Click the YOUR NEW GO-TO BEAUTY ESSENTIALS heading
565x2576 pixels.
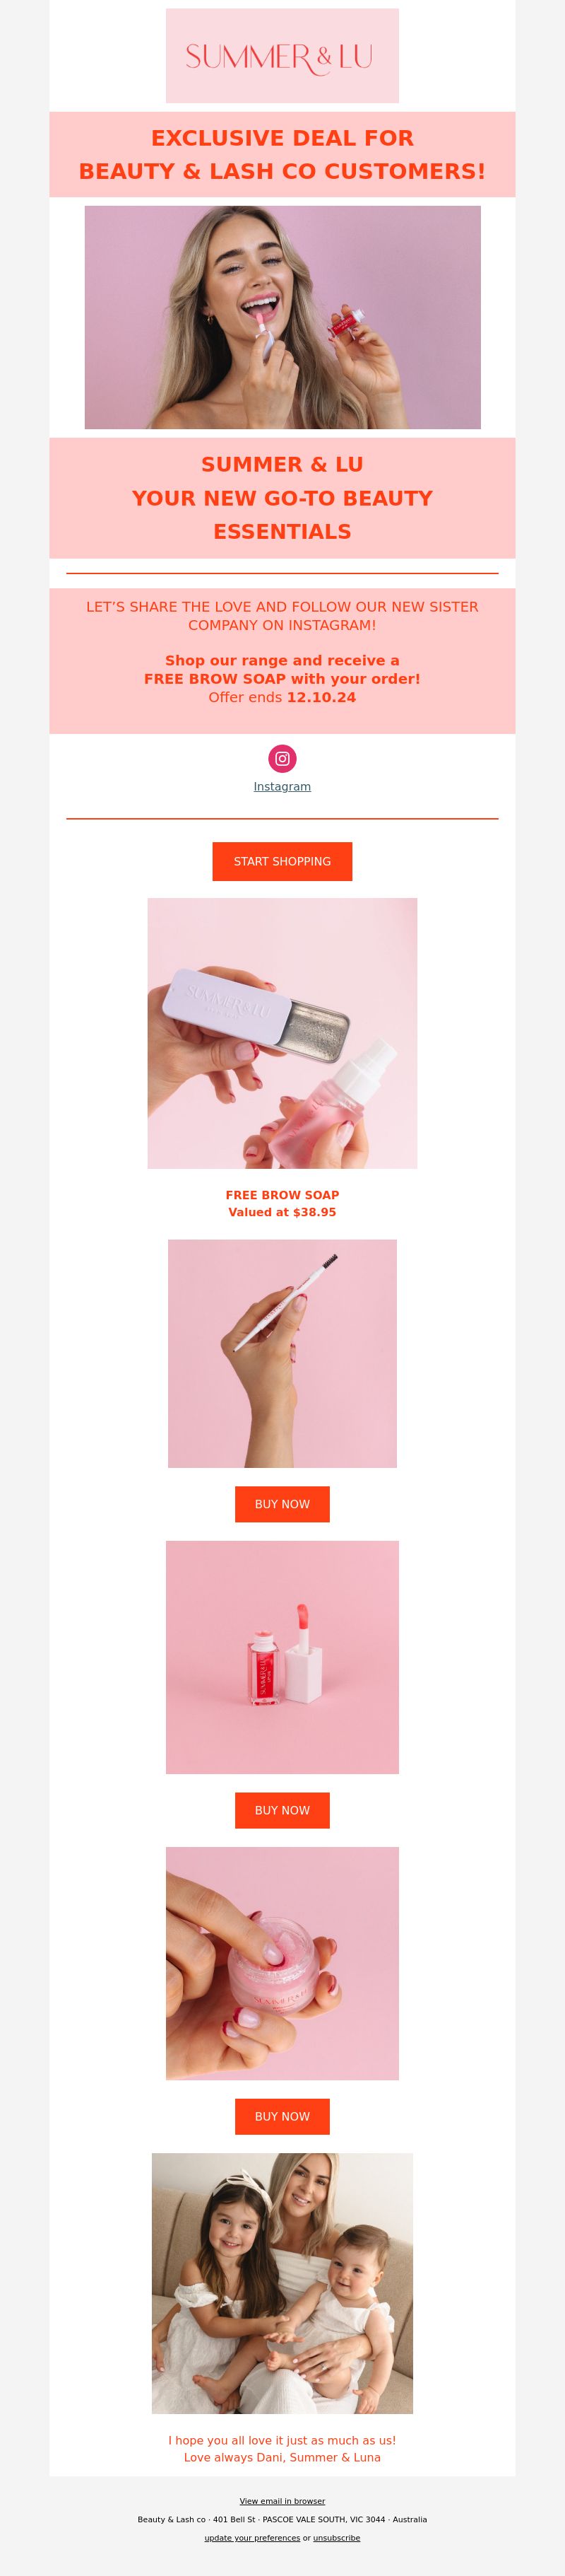pos(282,514)
